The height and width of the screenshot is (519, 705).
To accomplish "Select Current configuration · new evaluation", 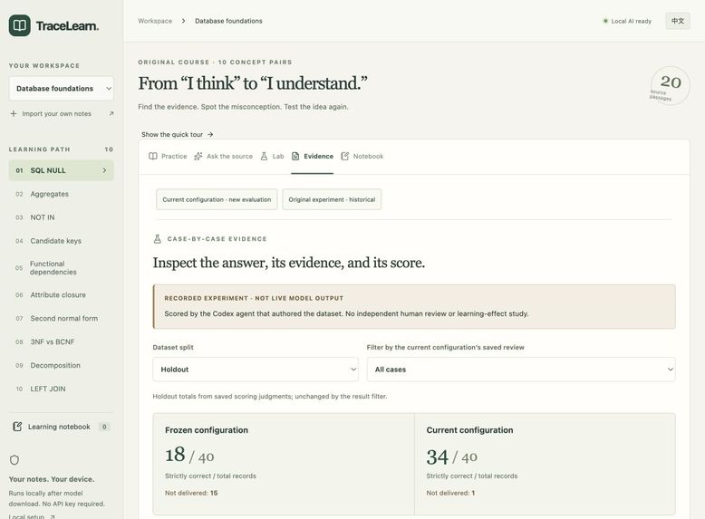I will [217, 199].
